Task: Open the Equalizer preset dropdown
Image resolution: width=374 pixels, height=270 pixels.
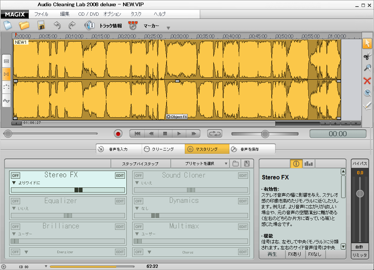Action: coord(14,208)
